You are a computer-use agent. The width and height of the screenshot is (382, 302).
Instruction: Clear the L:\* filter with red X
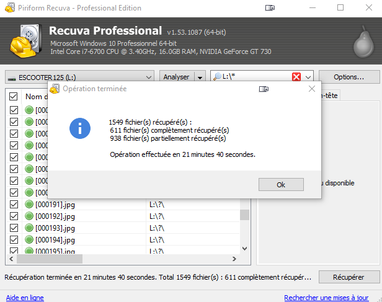296,77
